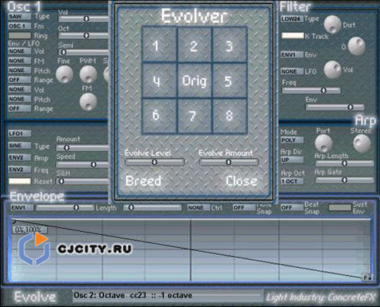Open the NONE FM modulation selector
Image resolution: width=380 pixels, height=307 pixels.
(20, 61)
